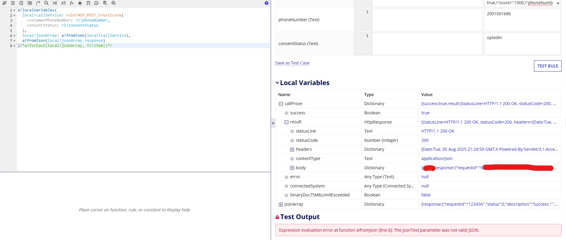Expand the headers node
Screen dimensions: 566x240
[292, 150]
